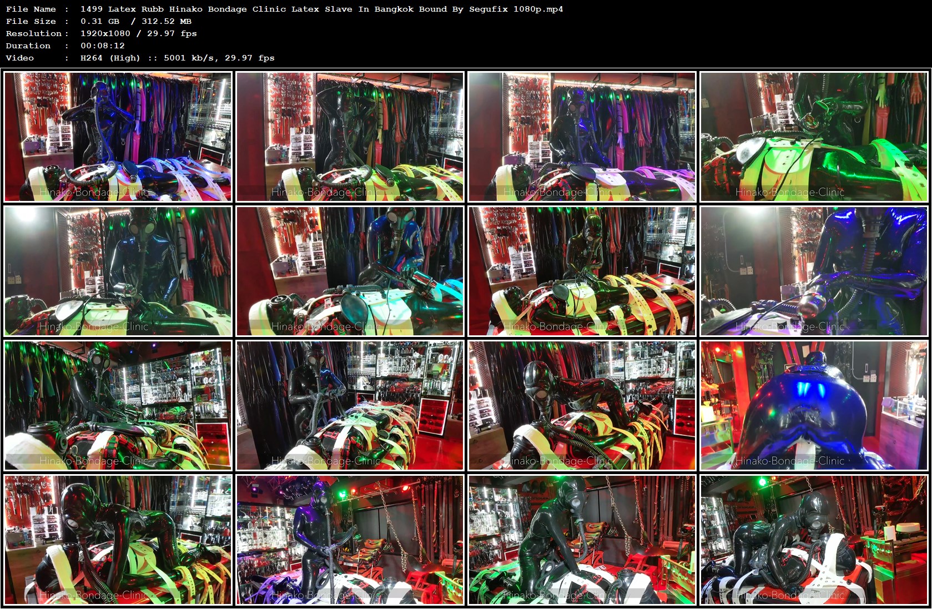Open the first thumbnail in row two
932x609 pixels.
(x=118, y=271)
